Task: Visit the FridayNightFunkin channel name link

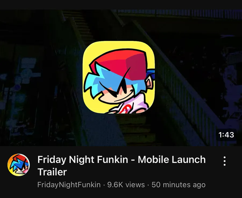Action: pyautogui.click(x=69, y=185)
